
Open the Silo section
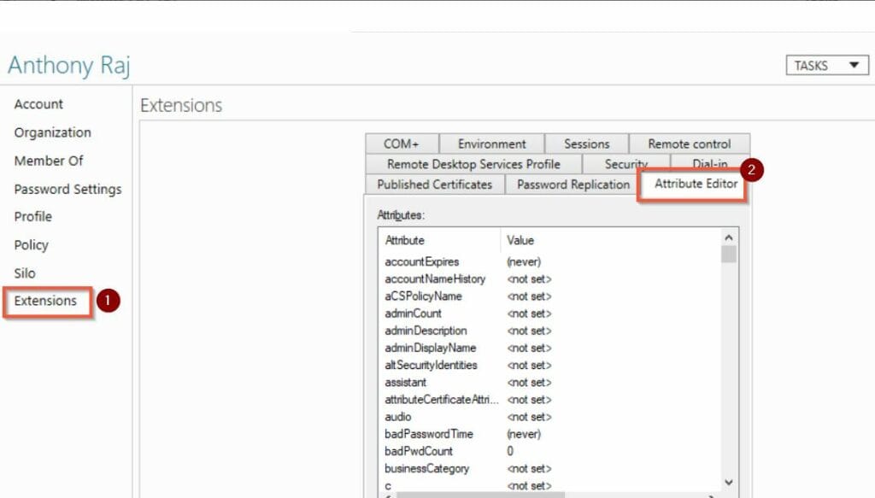pyautogui.click(x=25, y=273)
